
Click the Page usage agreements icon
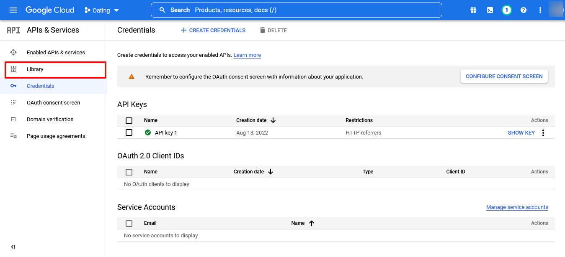[x=13, y=136]
